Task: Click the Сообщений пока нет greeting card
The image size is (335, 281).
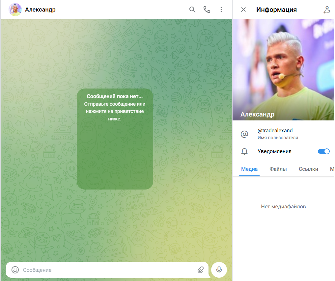Action: (115, 139)
